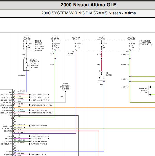Select the Fuse 20 10A symbol

coord(130,45)
